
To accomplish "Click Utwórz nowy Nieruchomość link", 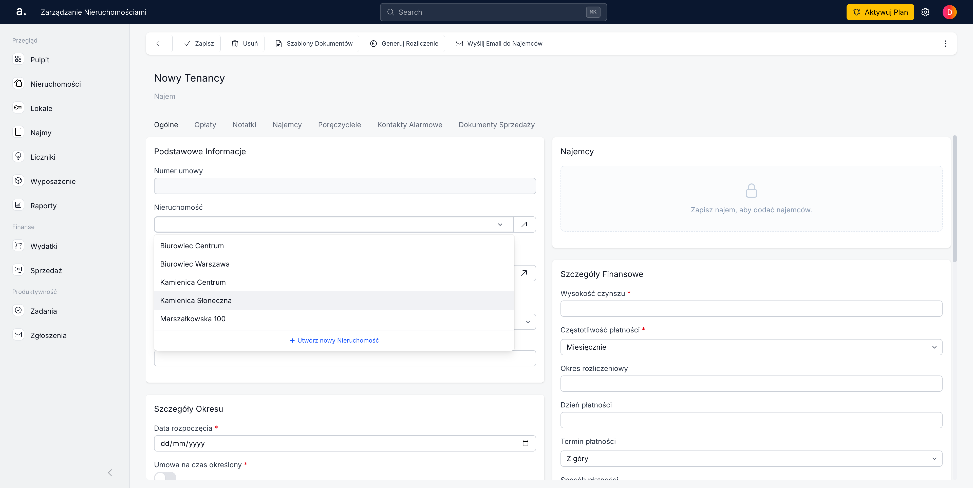I will coord(334,340).
